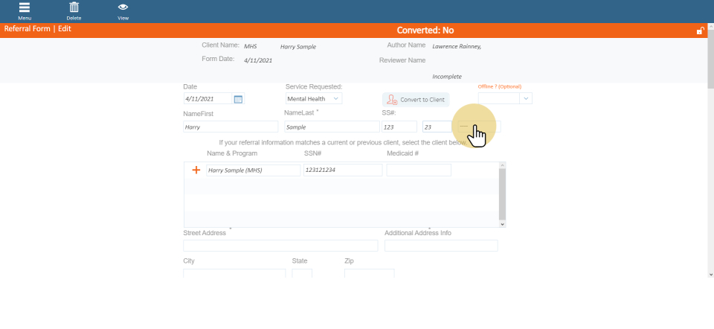Click the View eye icon
This screenshot has height=329, width=714.
[123, 8]
